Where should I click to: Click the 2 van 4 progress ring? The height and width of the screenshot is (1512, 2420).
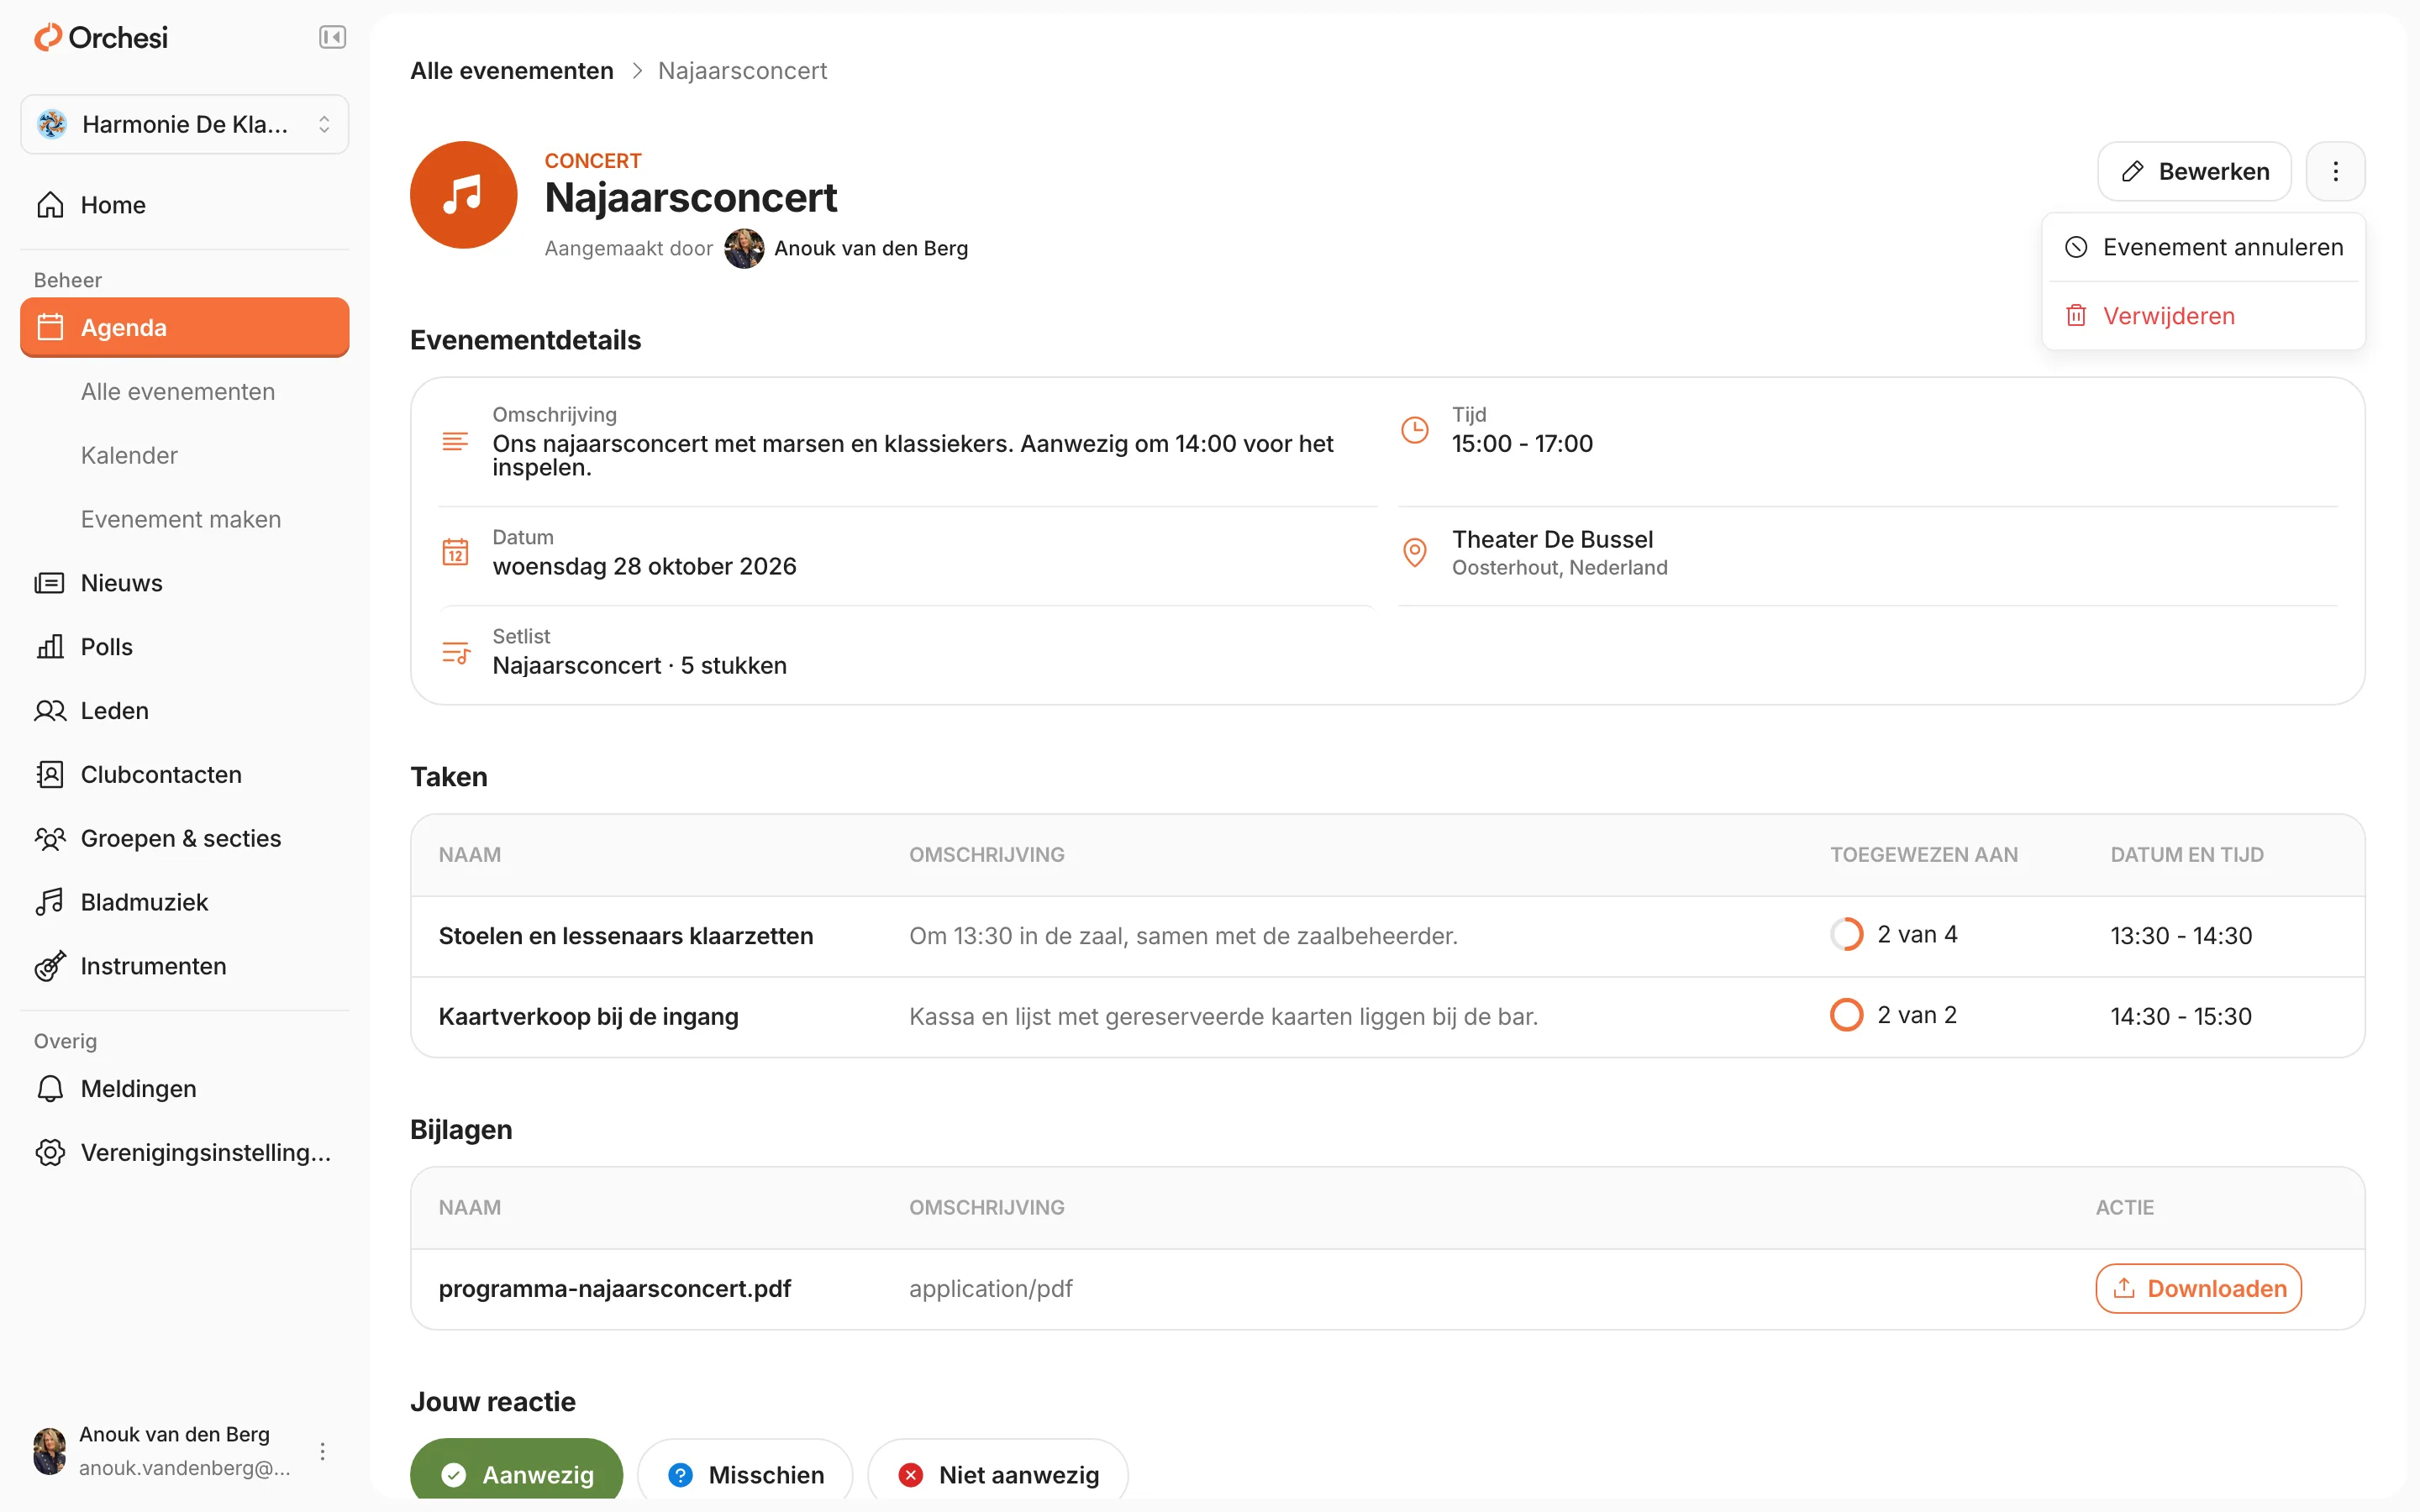click(1847, 934)
